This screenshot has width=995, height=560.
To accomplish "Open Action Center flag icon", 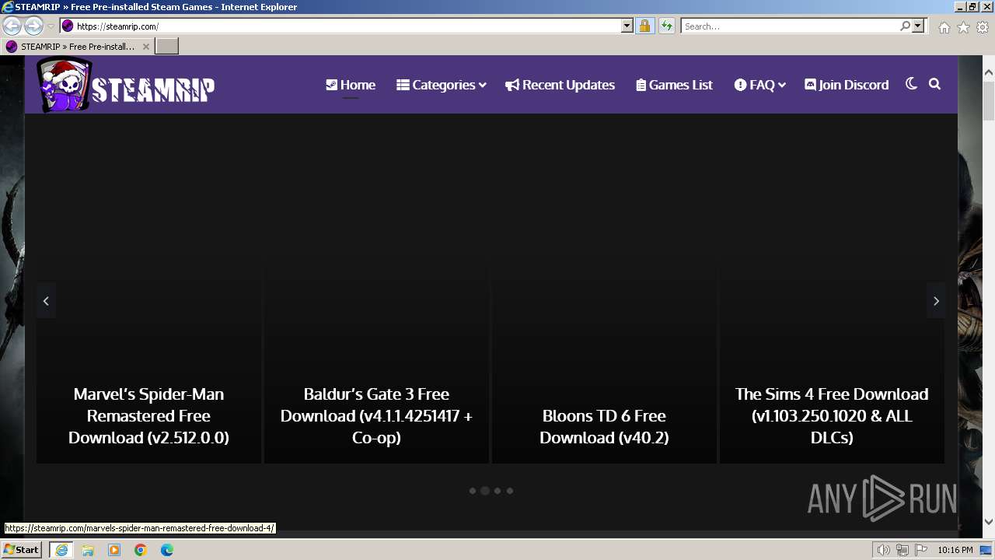I will pyautogui.click(x=920, y=550).
